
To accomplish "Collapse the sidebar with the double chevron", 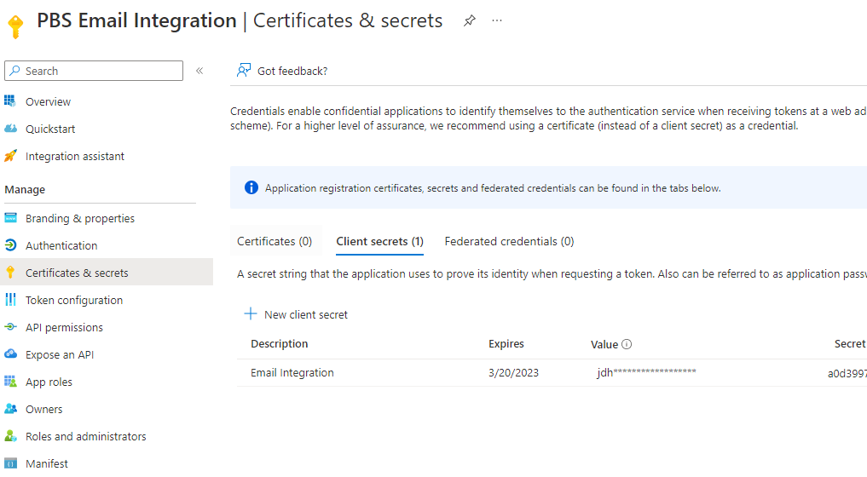I will tap(199, 71).
